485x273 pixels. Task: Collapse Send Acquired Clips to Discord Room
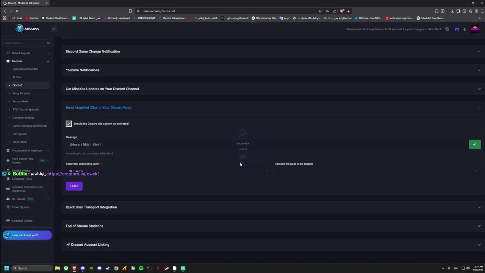point(273,107)
